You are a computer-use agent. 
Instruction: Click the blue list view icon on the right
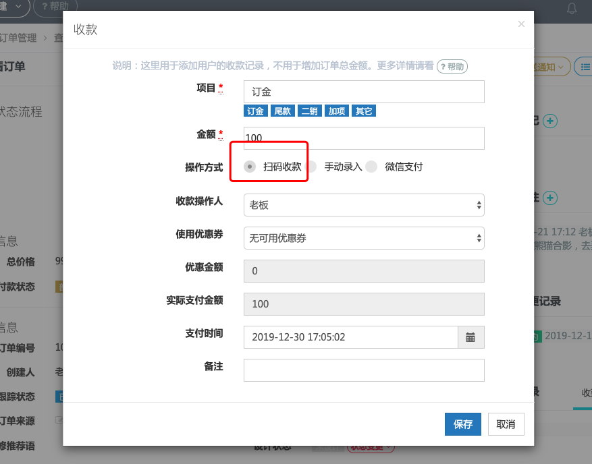click(585, 67)
